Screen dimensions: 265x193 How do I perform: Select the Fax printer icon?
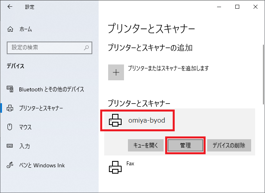116,167
